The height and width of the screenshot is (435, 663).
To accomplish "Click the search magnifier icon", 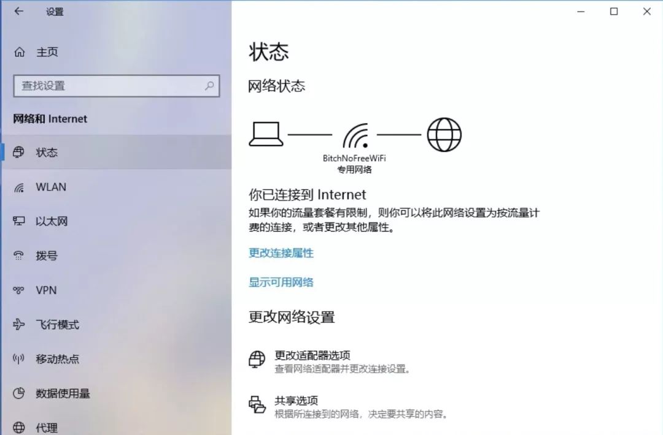I will pos(209,86).
